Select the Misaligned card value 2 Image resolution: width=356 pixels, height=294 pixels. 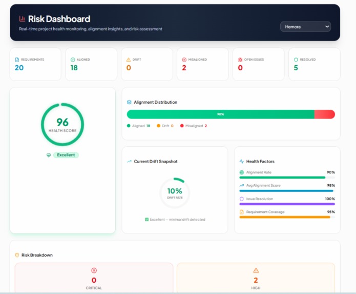coord(184,68)
